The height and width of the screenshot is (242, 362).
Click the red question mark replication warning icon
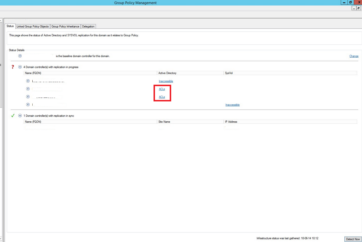tap(12, 67)
